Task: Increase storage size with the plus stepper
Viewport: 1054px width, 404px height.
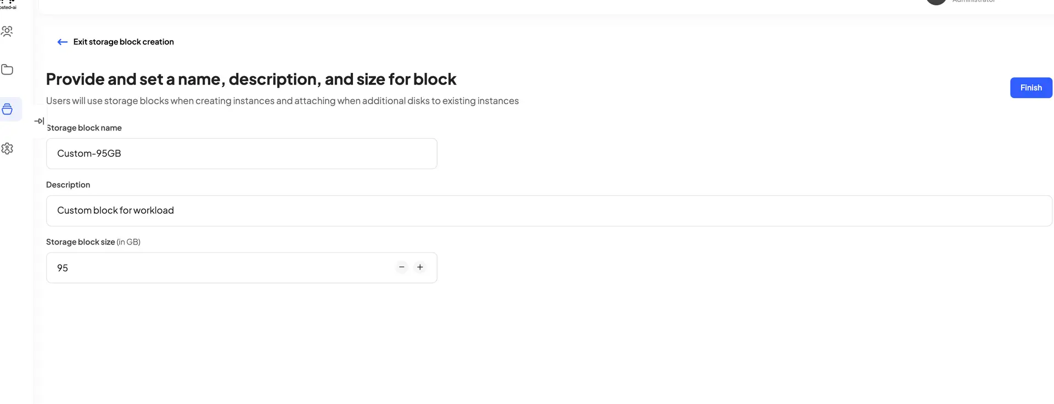Action: [420, 267]
